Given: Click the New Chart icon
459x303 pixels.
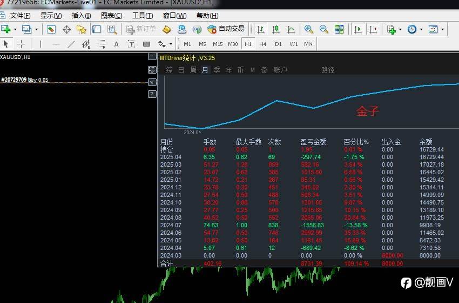Looking at the screenshot, I should click(6, 29).
